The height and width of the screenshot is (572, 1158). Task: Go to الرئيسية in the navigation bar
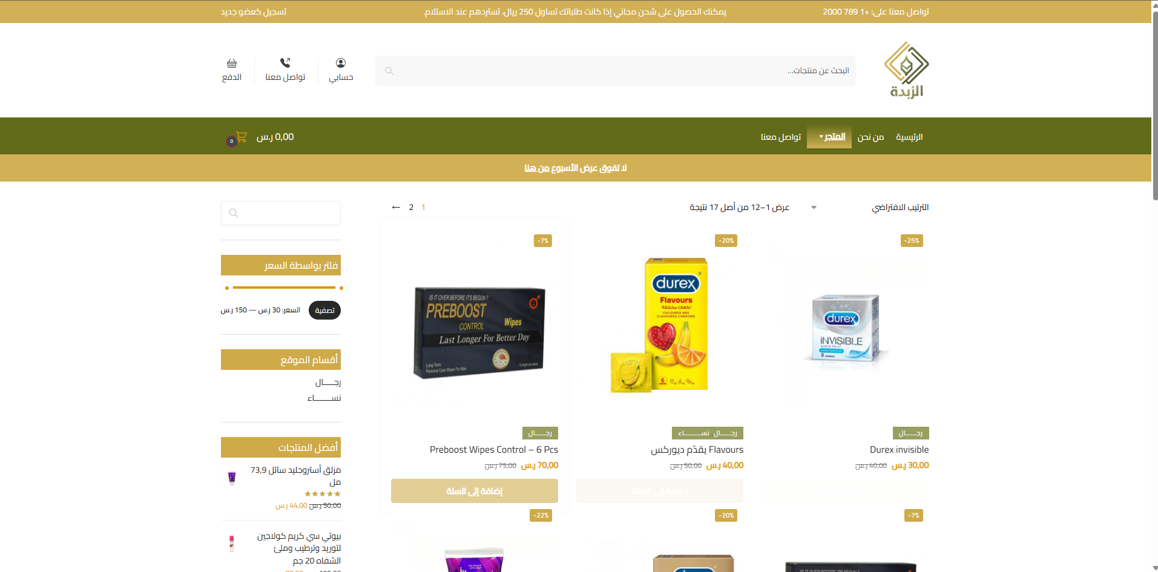(909, 137)
